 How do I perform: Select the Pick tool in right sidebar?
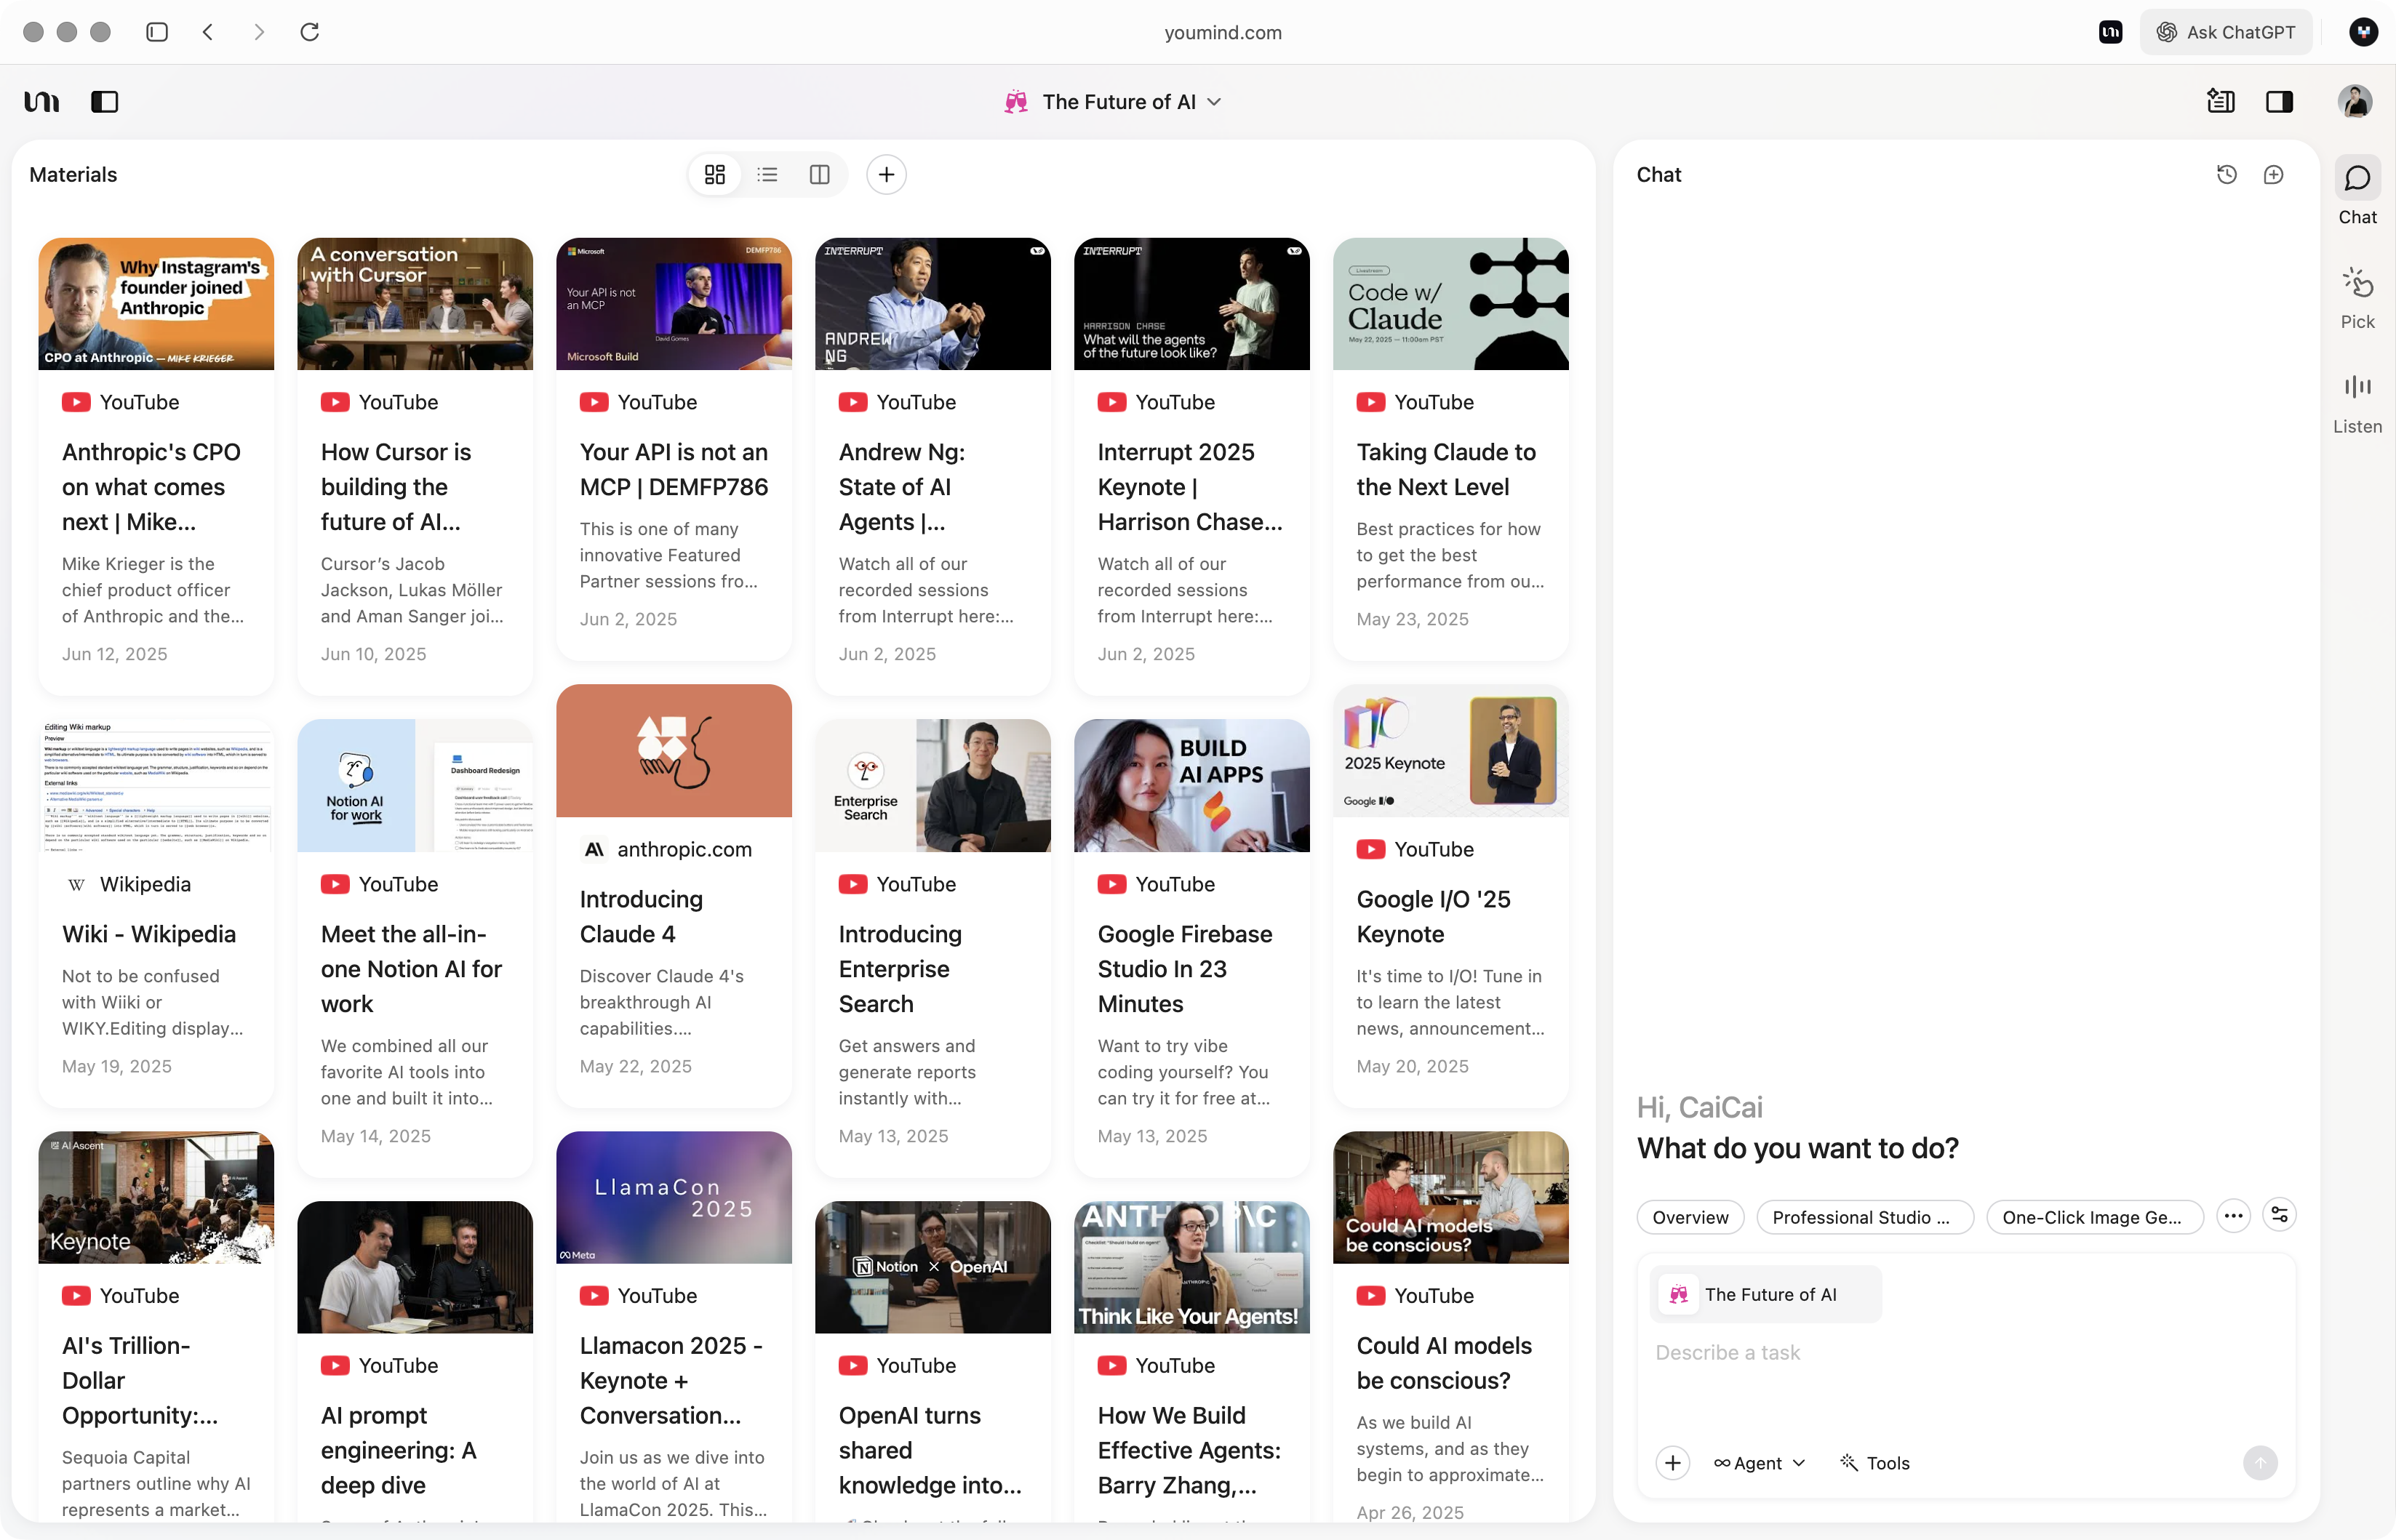(2356, 298)
